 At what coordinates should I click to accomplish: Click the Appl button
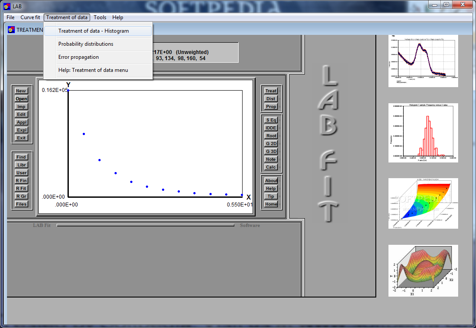(21, 122)
